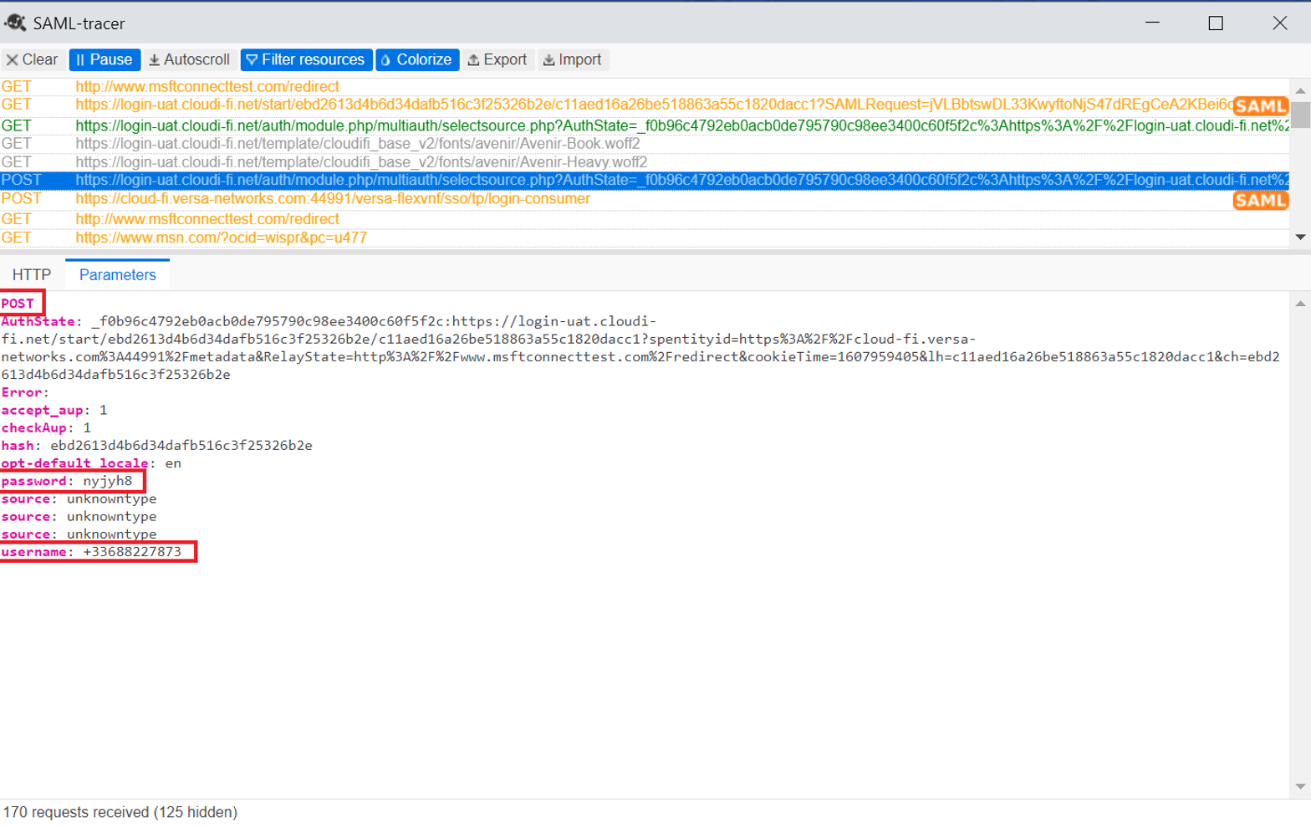The height and width of the screenshot is (828, 1311).
Task: Maximize the SAML-tracer window
Action: [1216, 23]
